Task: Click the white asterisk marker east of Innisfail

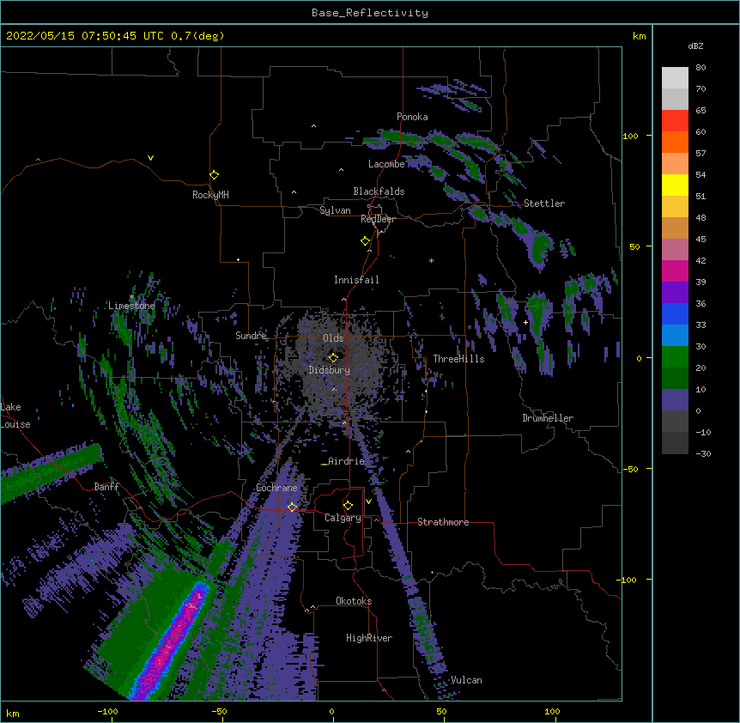Action: (x=431, y=260)
